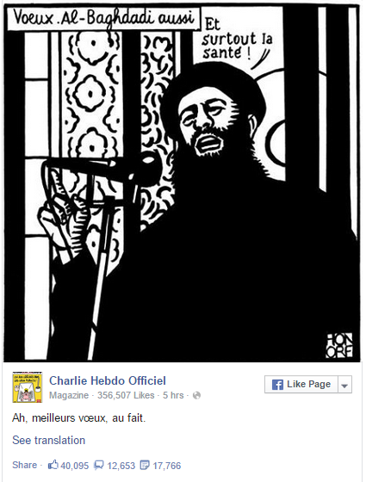
Task: Expand the dropdown arrow beside Like Page
Action: 344,385
